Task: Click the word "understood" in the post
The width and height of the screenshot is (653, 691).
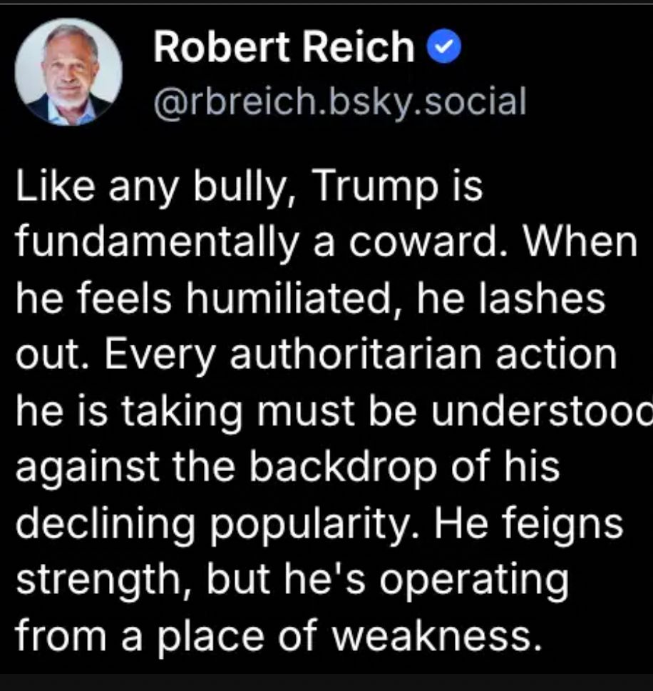Action: [541, 410]
